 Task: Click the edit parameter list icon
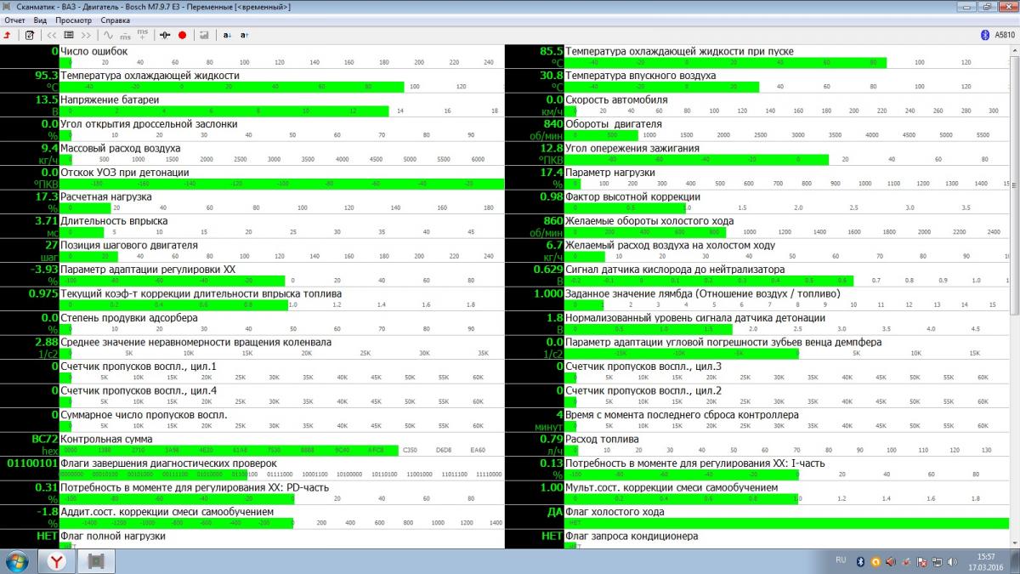pos(30,35)
